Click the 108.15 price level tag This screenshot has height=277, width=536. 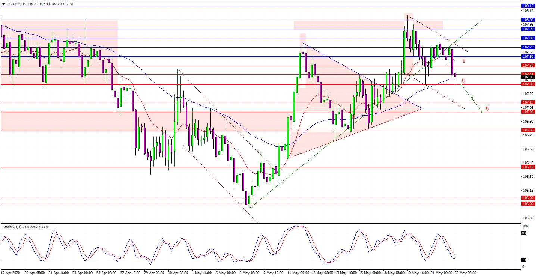tap(528, 6)
